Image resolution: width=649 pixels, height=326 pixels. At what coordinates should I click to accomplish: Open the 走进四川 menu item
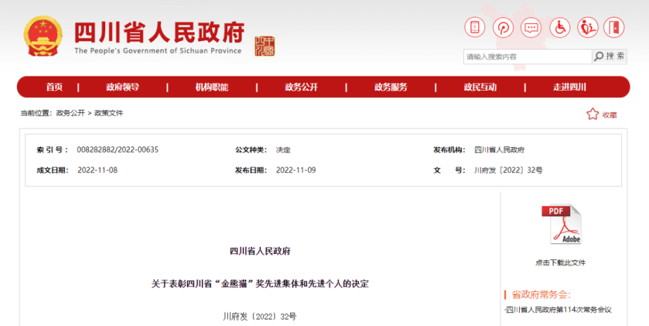pyautogui.click(x=570, y=87)
